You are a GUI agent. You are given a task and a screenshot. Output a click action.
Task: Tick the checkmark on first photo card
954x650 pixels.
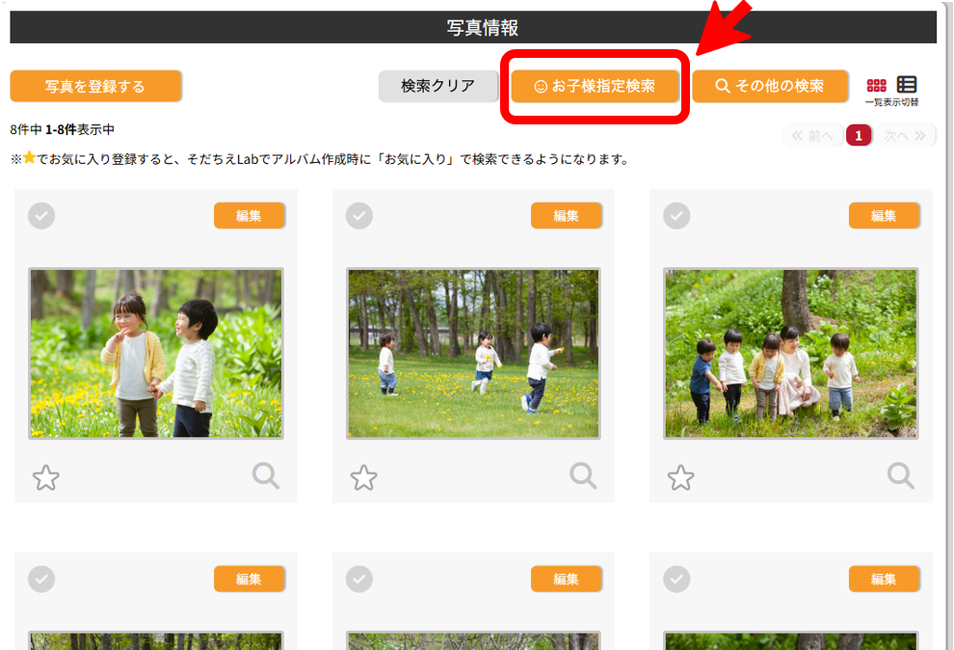[x=41, y=216]
